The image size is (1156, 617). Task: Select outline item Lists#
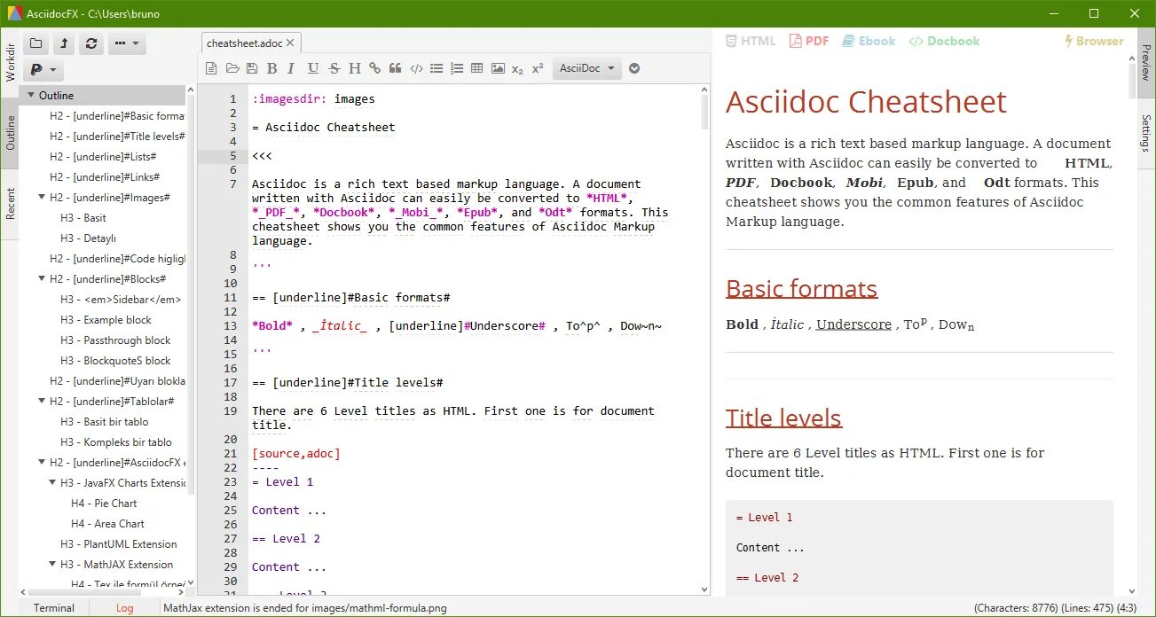103,157
